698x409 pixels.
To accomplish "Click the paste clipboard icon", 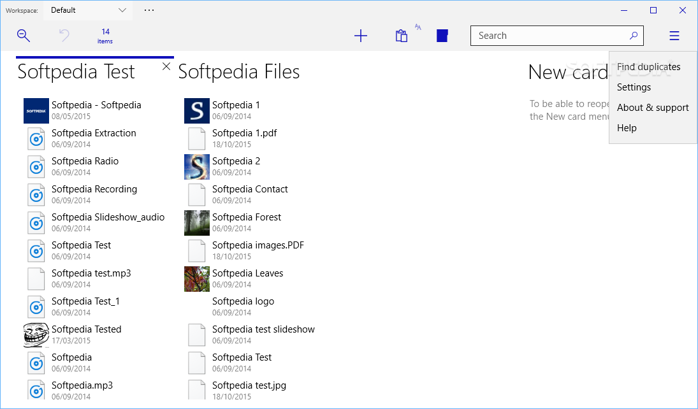I will tap(402, 36).
